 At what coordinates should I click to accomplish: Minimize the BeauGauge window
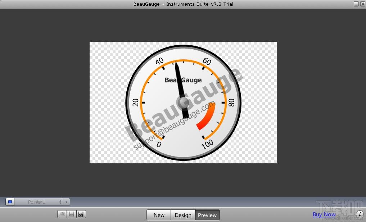click(x=356, y=4)
